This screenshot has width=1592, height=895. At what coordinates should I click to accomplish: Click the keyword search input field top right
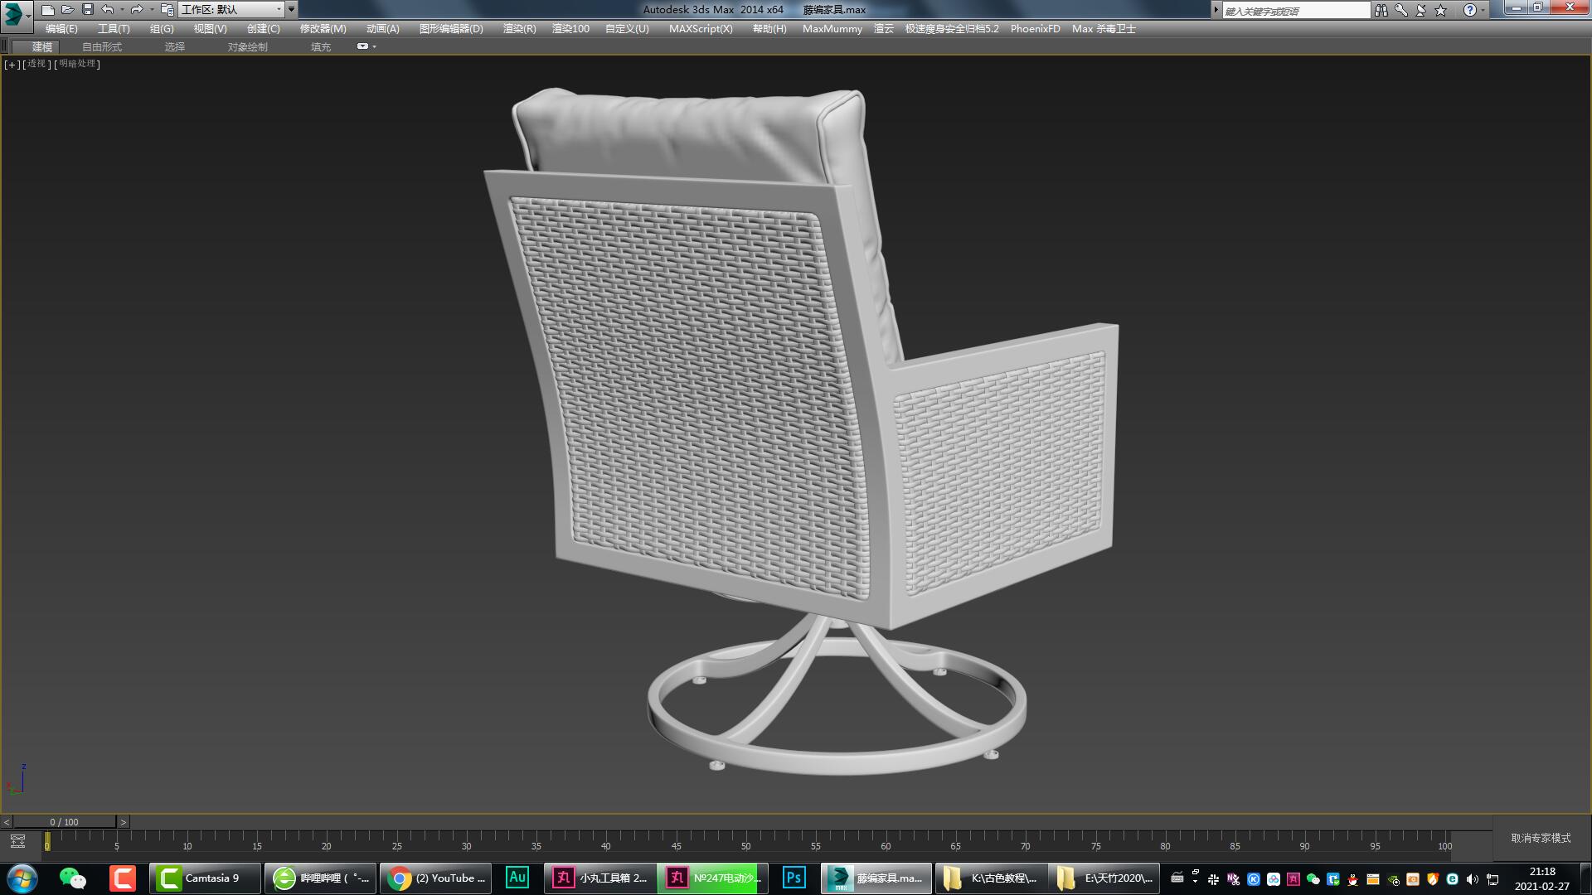(1293, 9)
